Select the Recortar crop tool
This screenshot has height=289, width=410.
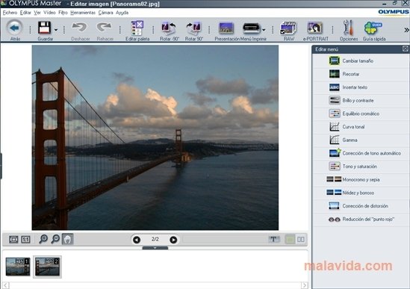(x=361, y=74)
